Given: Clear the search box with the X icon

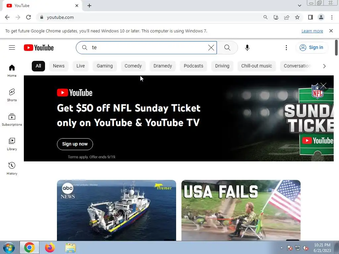Looking at the screenshot, I should [x=211, y=48].
